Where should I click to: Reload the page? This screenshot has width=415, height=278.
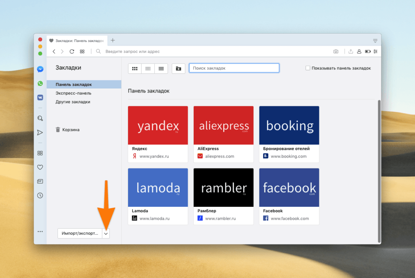[72, 51]
